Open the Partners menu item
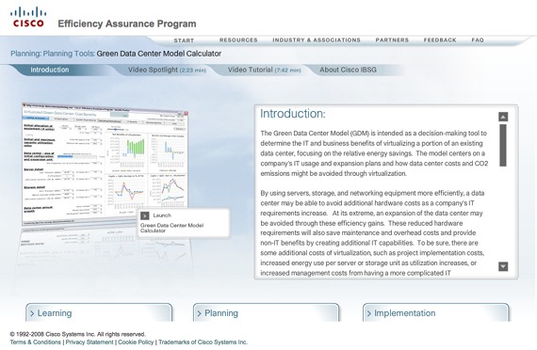 tap(392, 40)
